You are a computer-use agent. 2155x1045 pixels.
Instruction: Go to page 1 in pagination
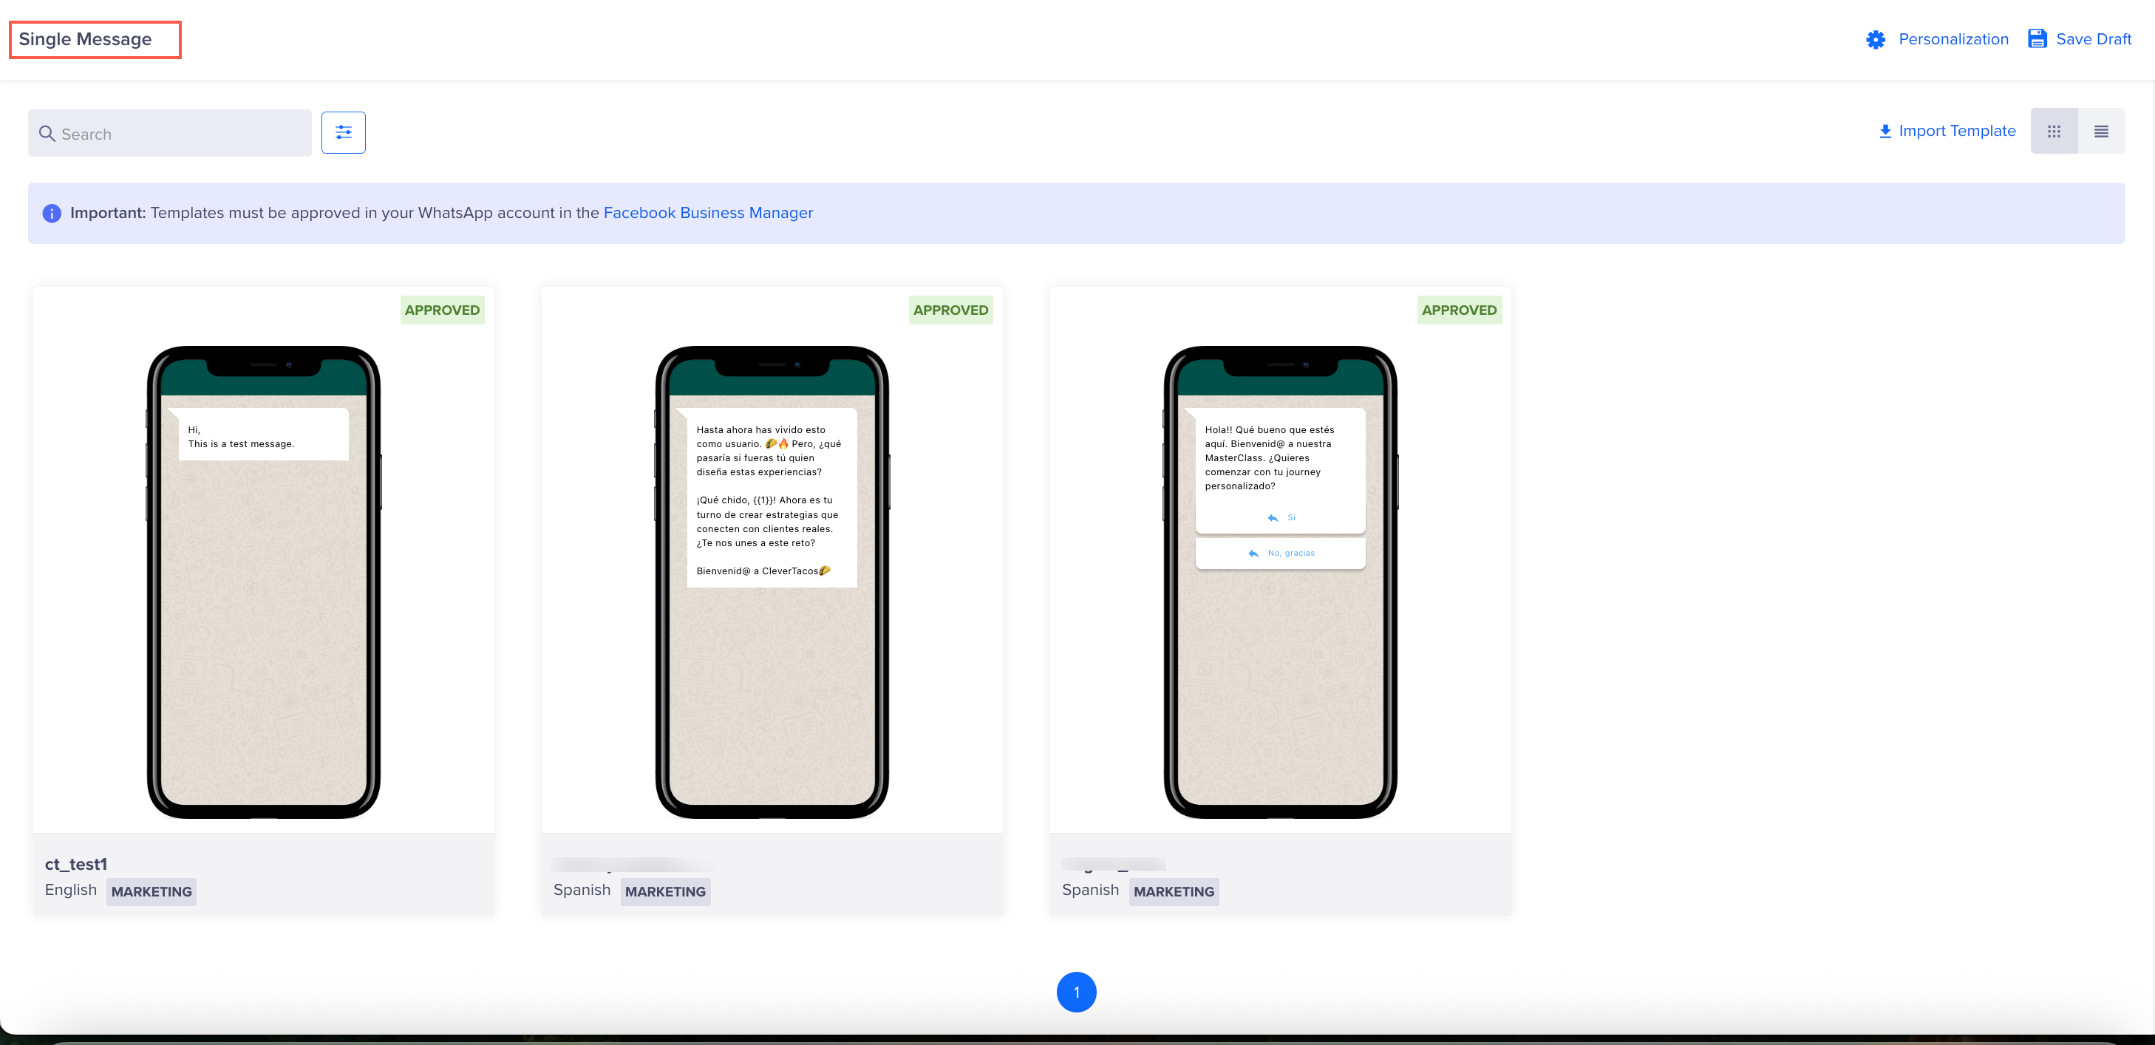click(x=1076, y=992)
